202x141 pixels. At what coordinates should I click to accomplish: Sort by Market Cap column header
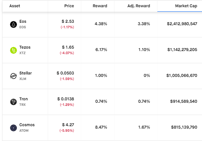tap(186, 6)
